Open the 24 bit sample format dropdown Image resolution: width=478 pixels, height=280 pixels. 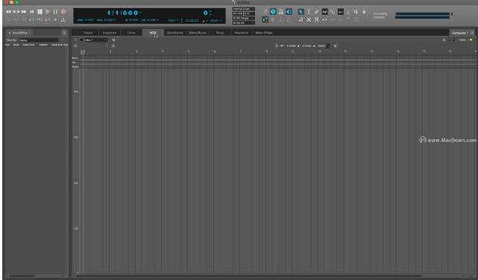243,19
